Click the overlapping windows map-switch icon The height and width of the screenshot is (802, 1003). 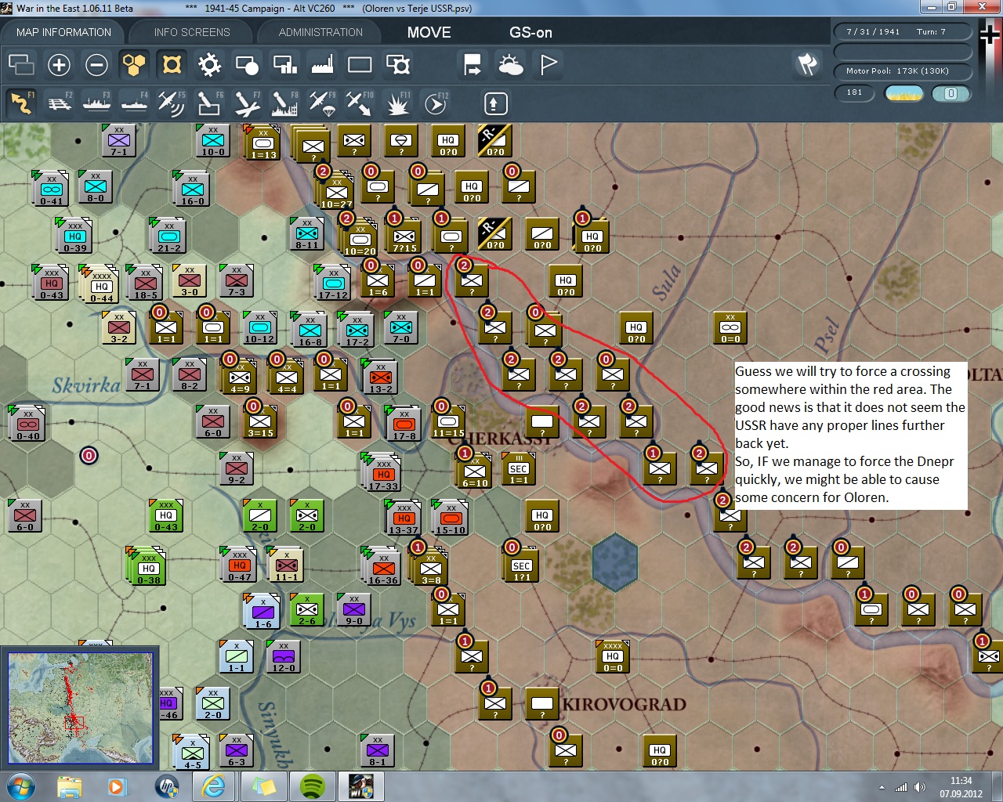[x=21, y=64]
